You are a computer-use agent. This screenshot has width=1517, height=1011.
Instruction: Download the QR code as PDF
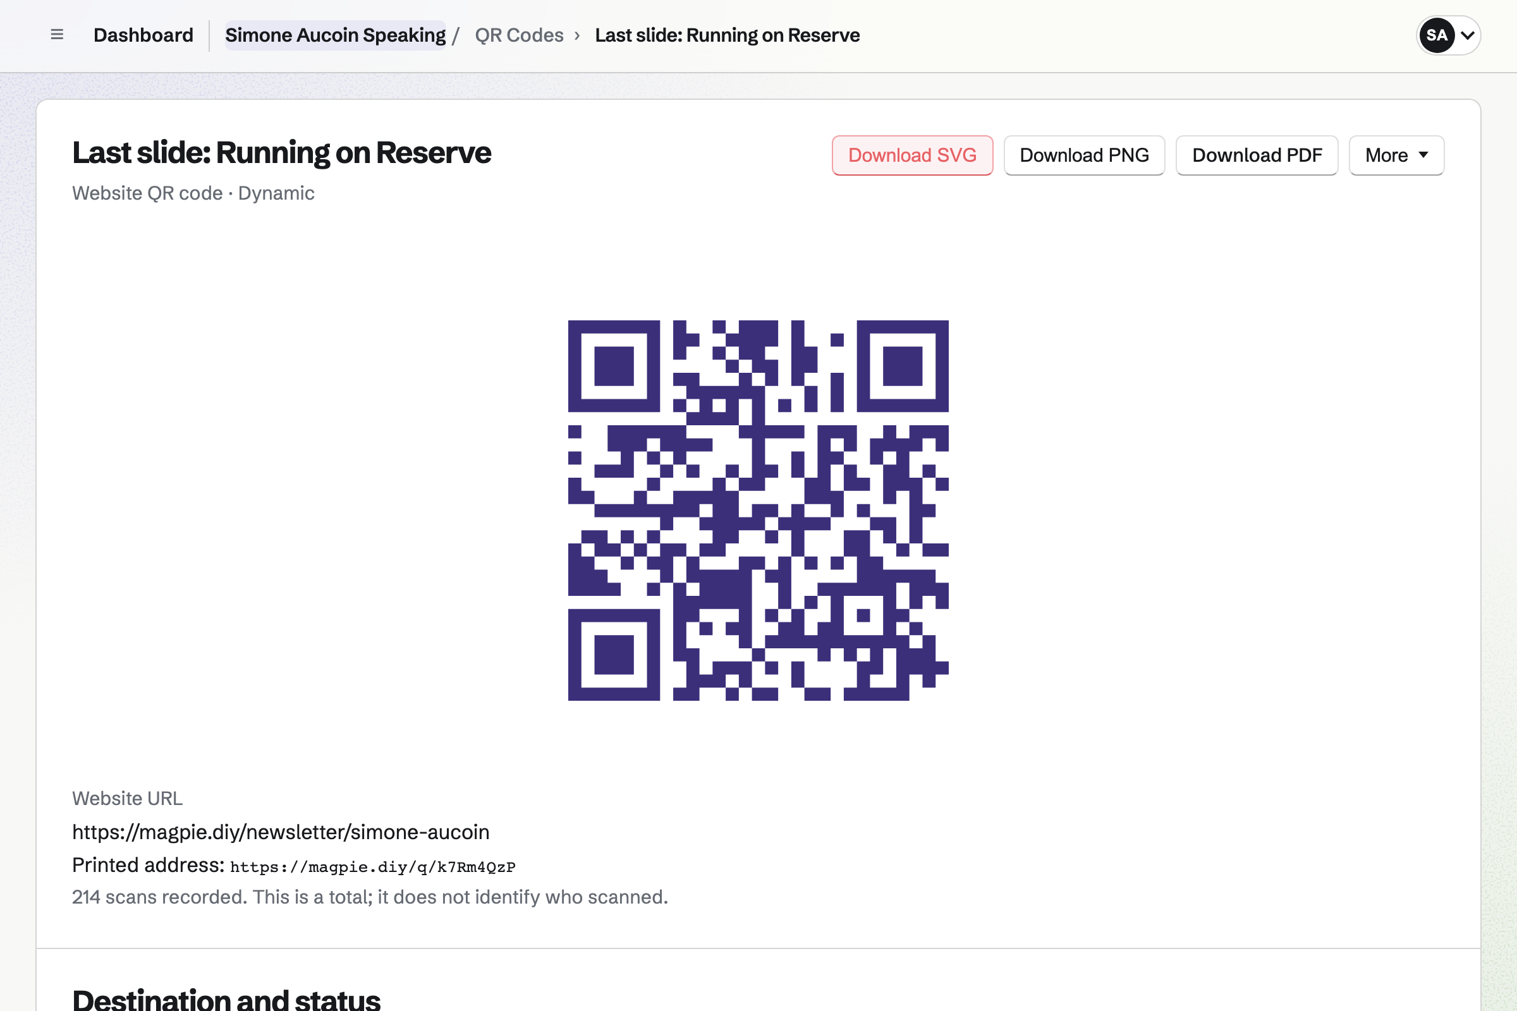click(x=1257, y=155)
